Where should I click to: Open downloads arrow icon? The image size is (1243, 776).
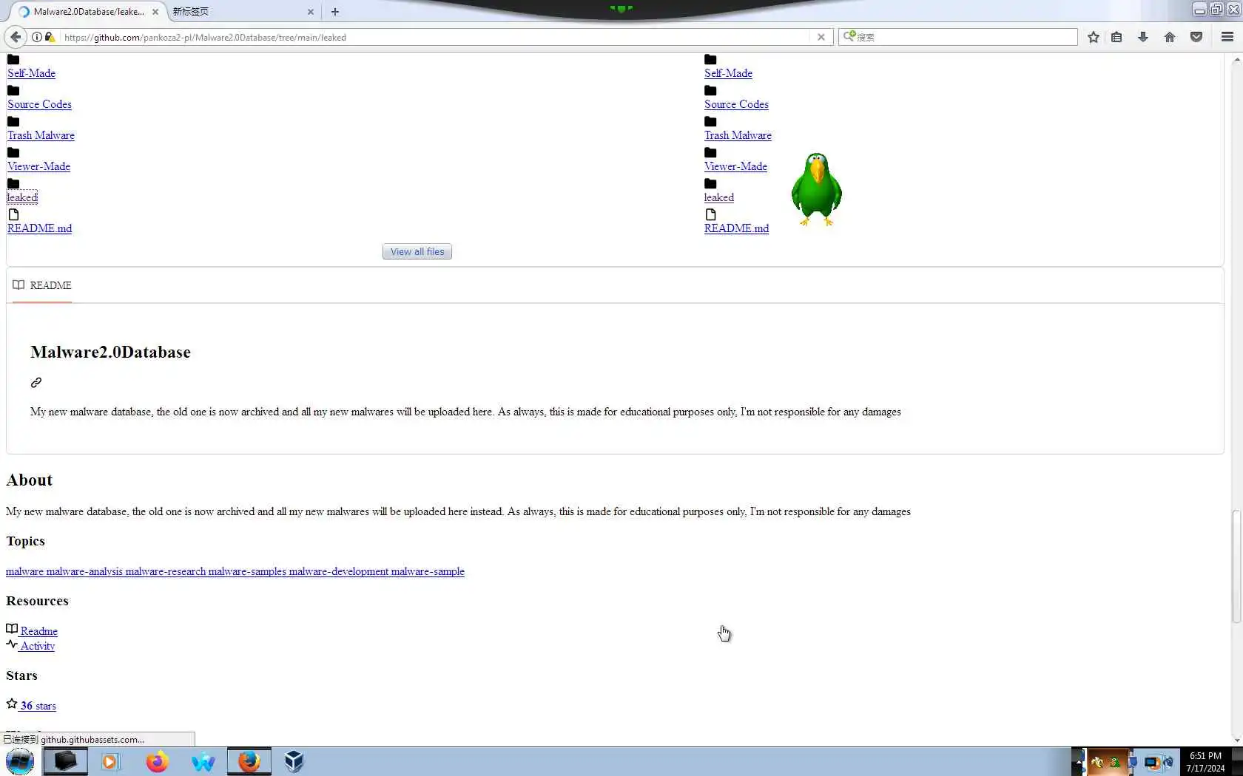tap(1143, 37)
